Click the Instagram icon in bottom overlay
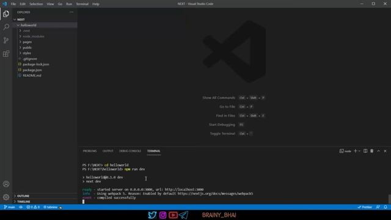This screenshot has width=391, height=220. [163, 215]
